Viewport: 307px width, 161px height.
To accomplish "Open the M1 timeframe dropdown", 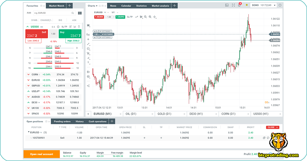I will 115,12.
